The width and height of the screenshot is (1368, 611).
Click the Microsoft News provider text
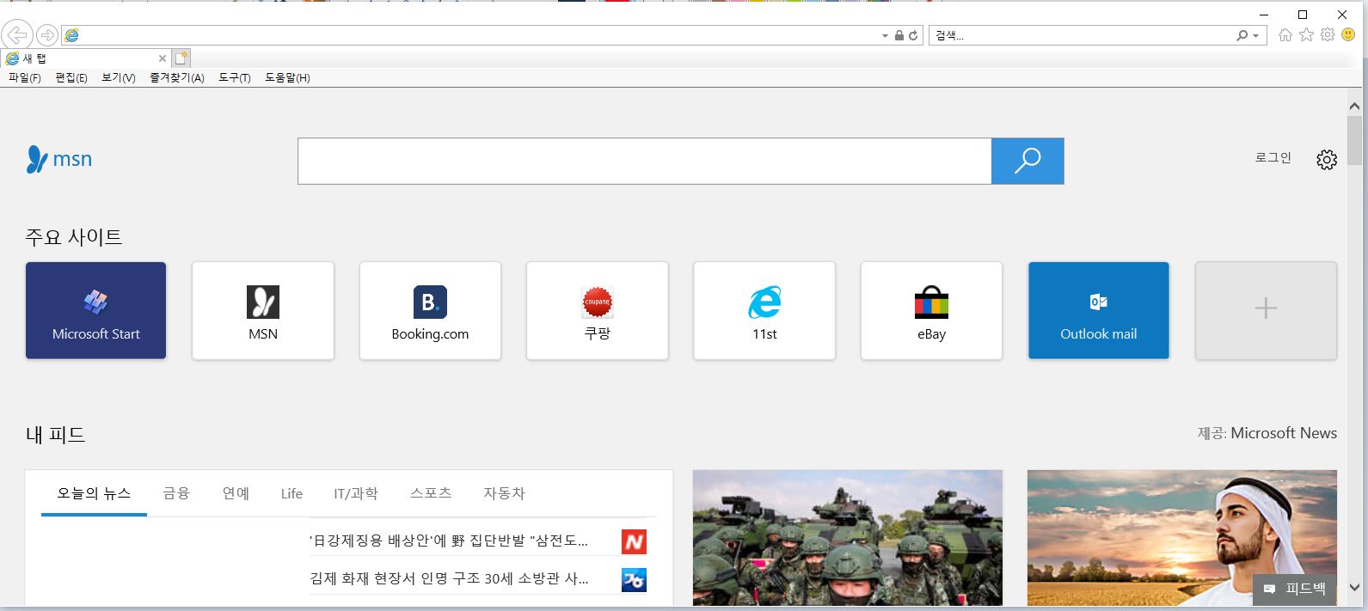tap(1284, 433)
